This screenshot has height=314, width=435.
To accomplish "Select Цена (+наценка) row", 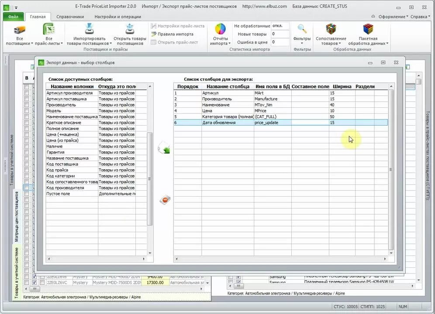I will (96, 135).
